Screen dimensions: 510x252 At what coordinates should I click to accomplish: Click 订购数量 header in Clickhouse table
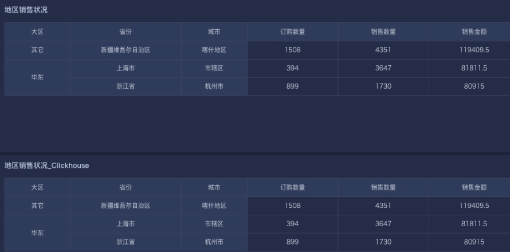click(x=292, y=187)
